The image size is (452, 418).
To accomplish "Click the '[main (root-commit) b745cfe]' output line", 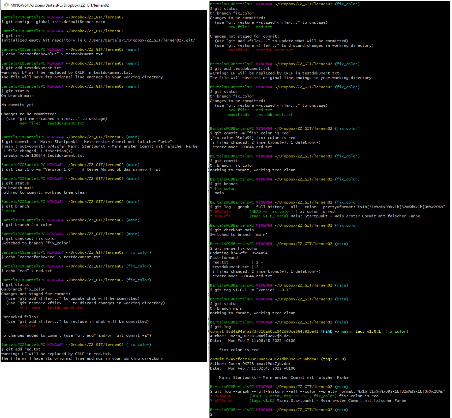I will tap(100, 146).
